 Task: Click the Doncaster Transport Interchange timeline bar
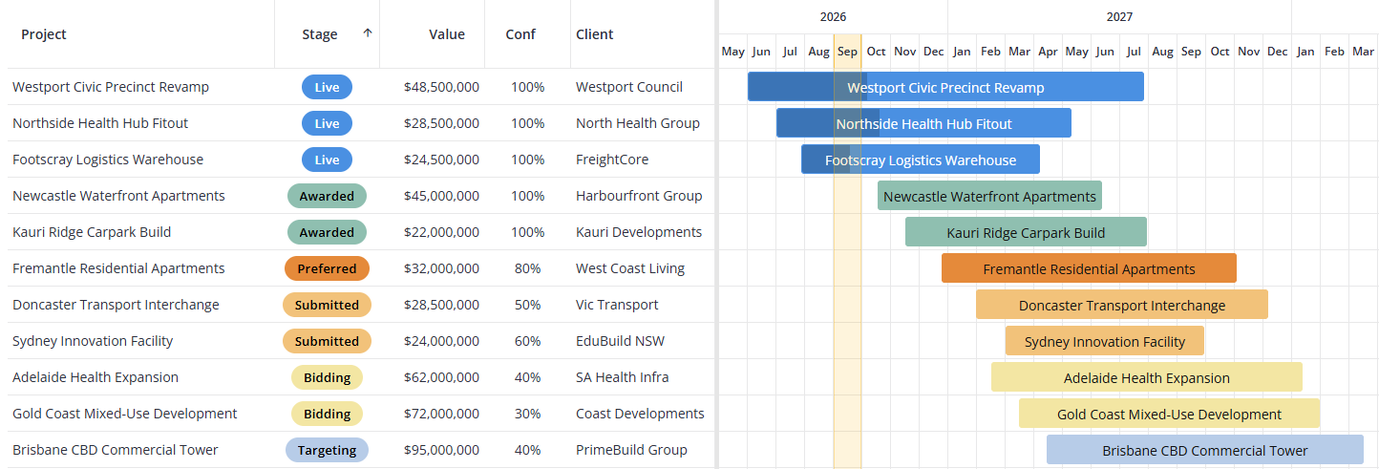tap(1122, 305)
